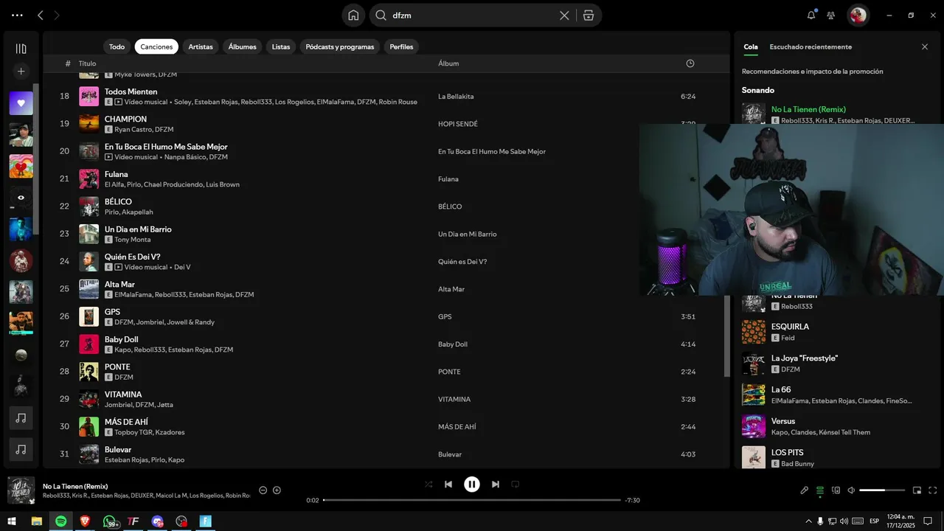Image resolution: width=944 pixels, height=531 pixels.
Task: Skip to next track
Action: point(496,485)
